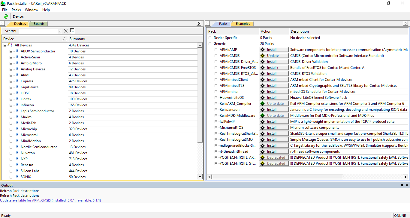
Task: Click the device list scroll down arrow
Action: pyautogui.click(x=200, y=177)
